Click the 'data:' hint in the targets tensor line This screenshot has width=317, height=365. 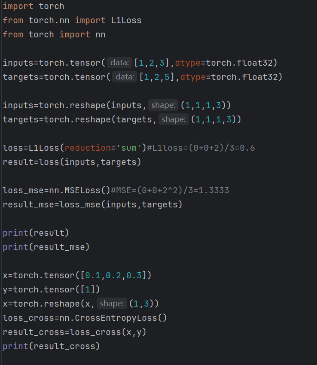[125, 77]
